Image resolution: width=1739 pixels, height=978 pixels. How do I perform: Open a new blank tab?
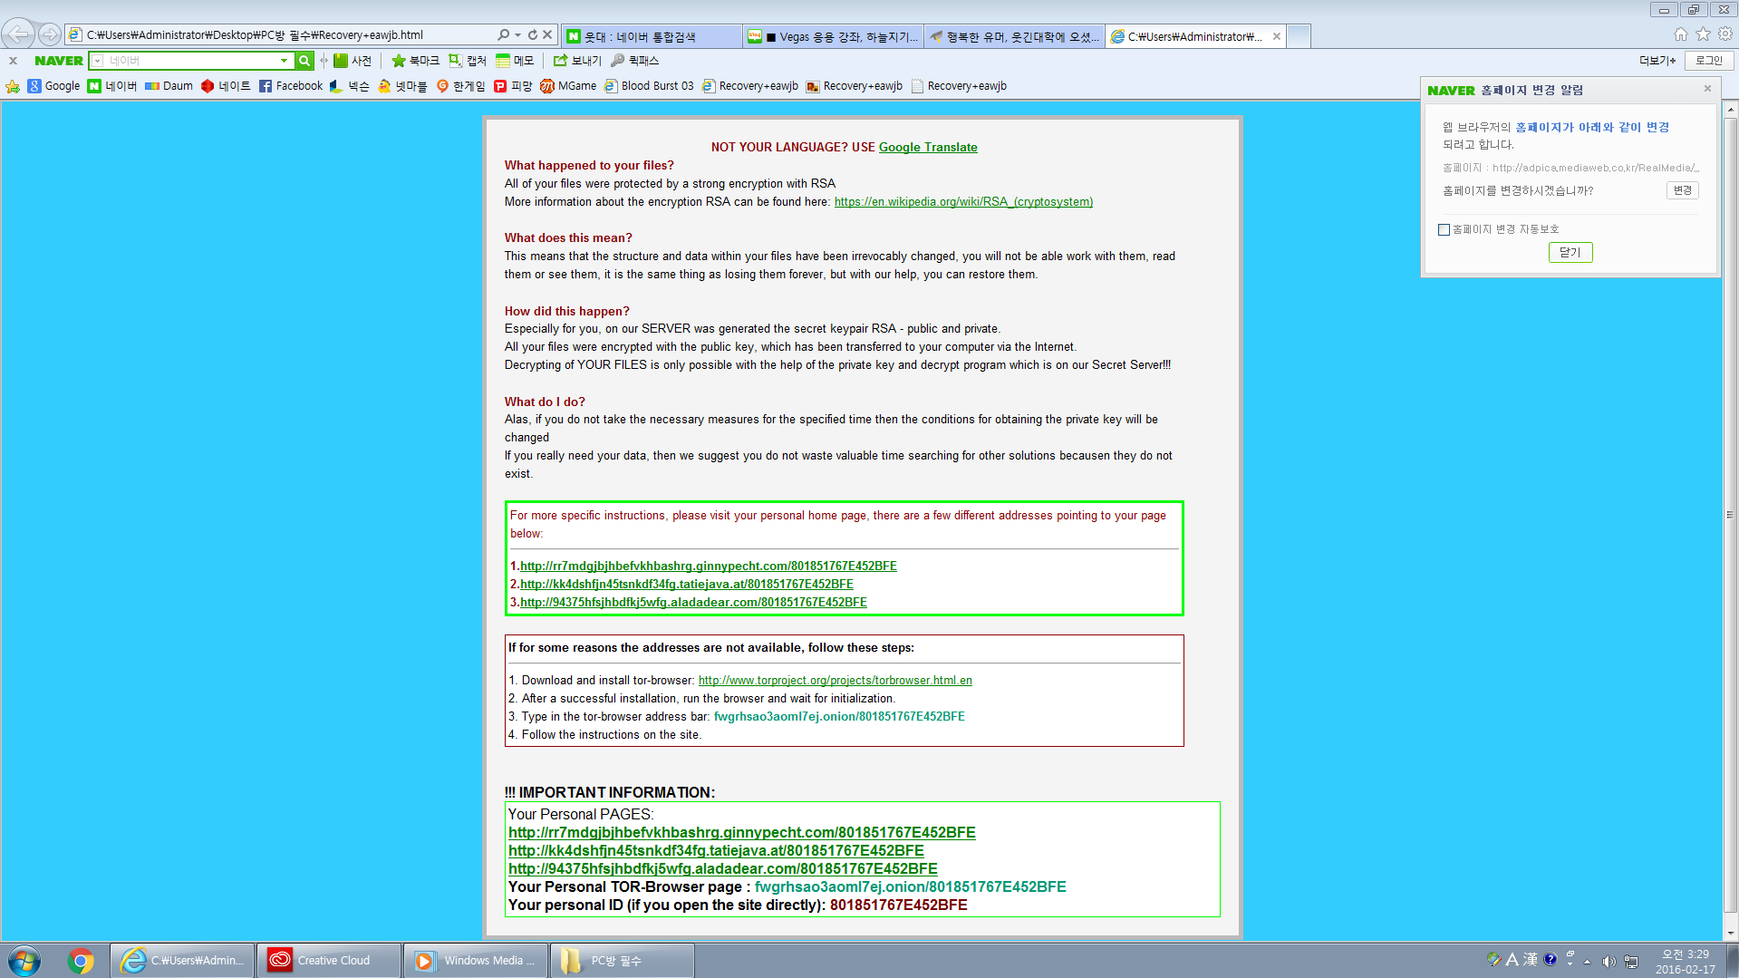click(1299, 36)
